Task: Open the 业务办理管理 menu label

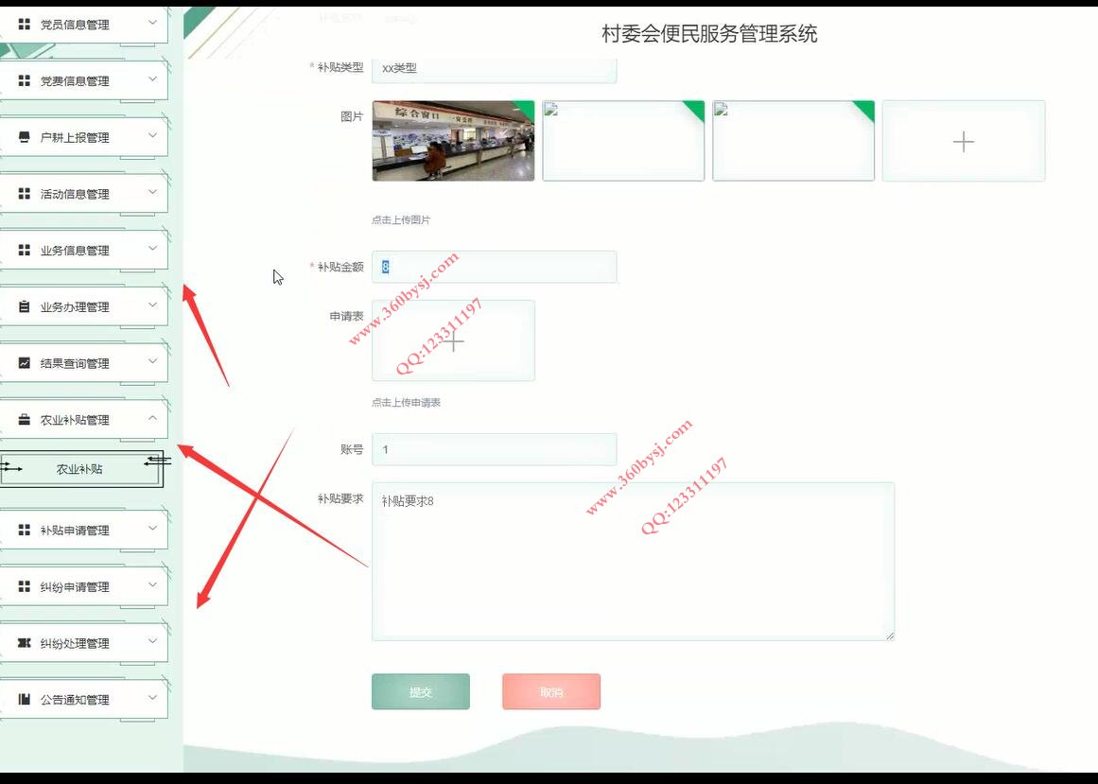Action: [x=75, y=307]
